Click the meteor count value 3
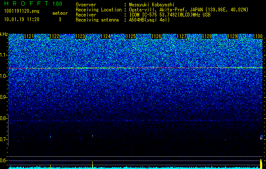Image resolution: width=266 pixels, height=169 pixels. [60, 19]
